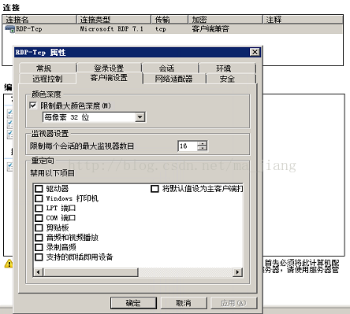Screen dimensions: 350x314
Task: Check the 剪贴板 box
Action: click(39, 227)
